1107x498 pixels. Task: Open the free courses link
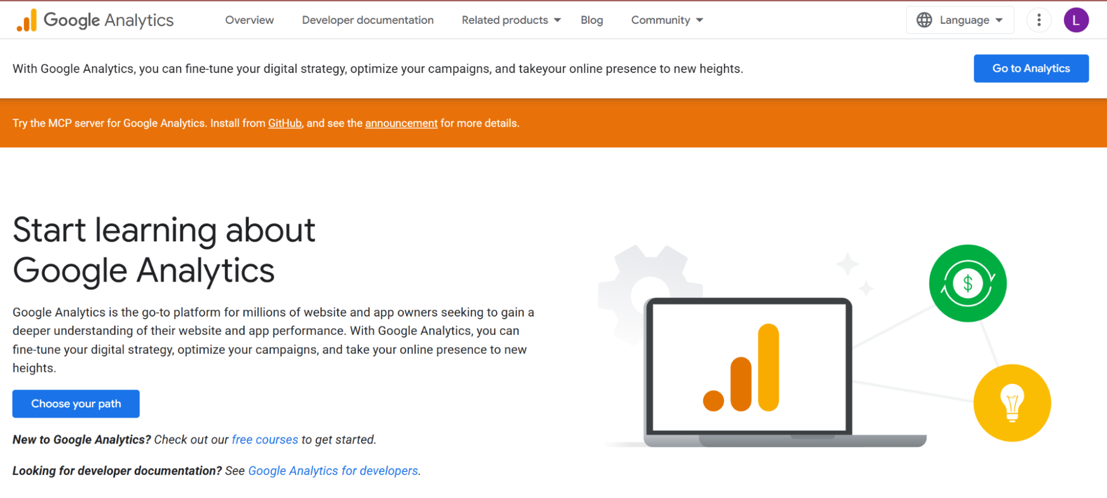(265, 439)
